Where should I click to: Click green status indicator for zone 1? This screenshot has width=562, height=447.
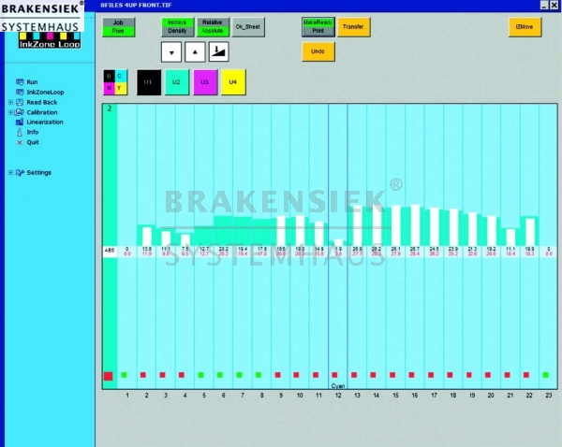[124, 375]
